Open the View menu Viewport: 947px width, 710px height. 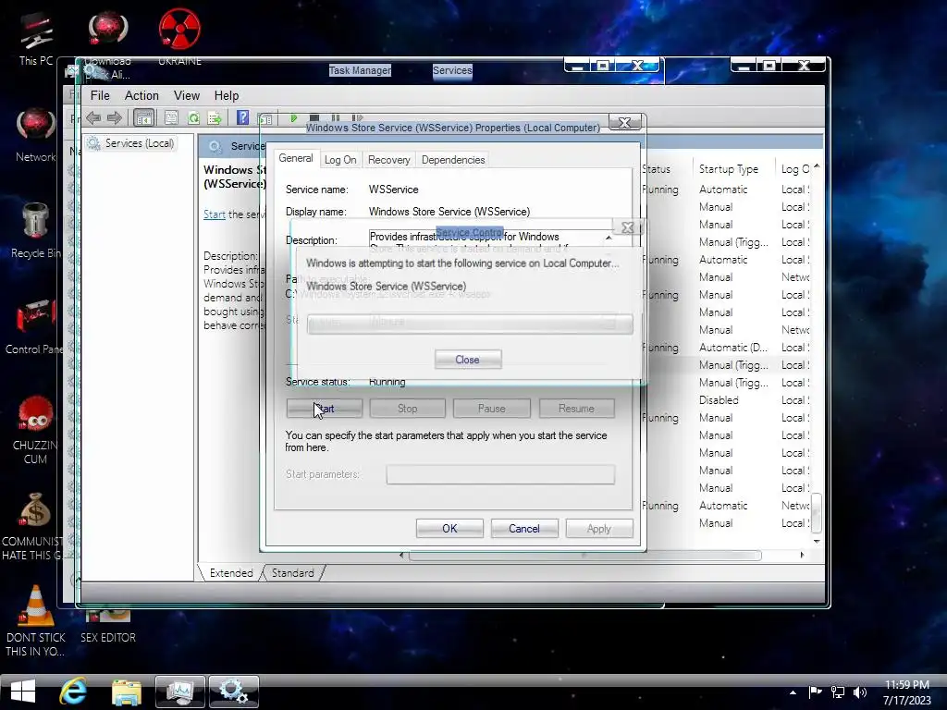[x=187, y=95]
